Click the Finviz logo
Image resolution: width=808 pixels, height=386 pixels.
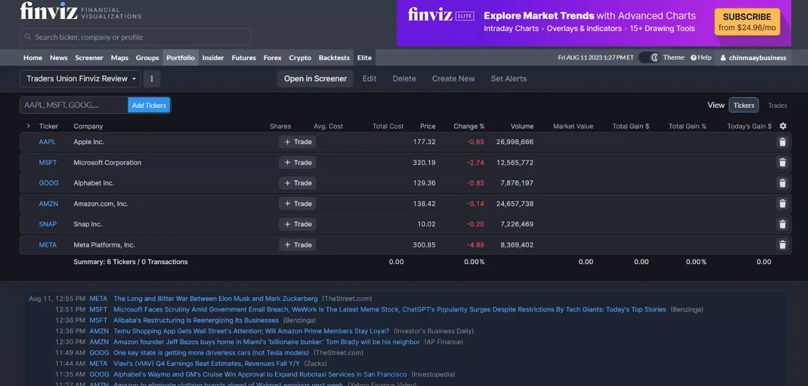(x=48, y=11)
